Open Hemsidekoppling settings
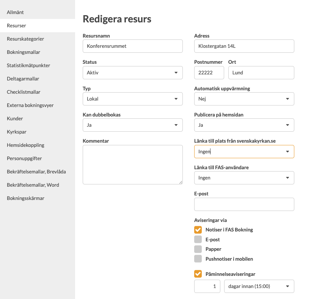Image resolution: width=311 pixels, height=299 pixels. [38, 145]
